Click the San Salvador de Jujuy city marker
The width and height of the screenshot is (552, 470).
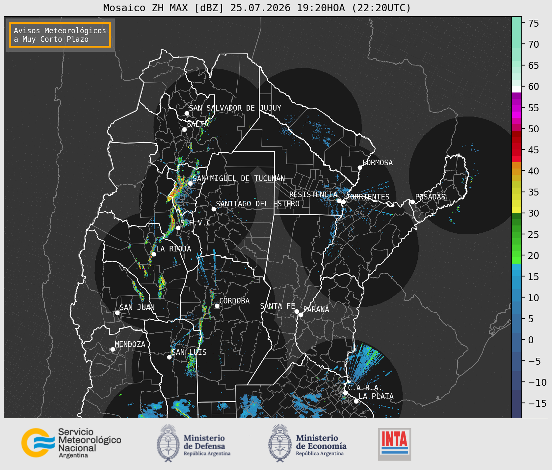[187, 113]
